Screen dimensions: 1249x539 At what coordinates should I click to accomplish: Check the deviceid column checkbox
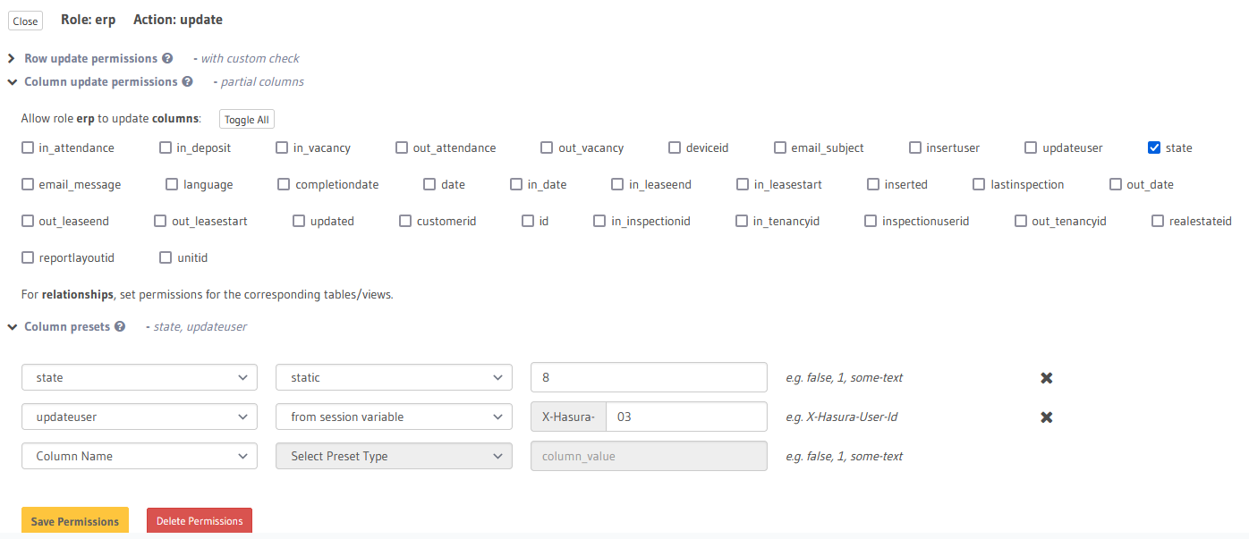pyautogui.click(x=675, y=147)
